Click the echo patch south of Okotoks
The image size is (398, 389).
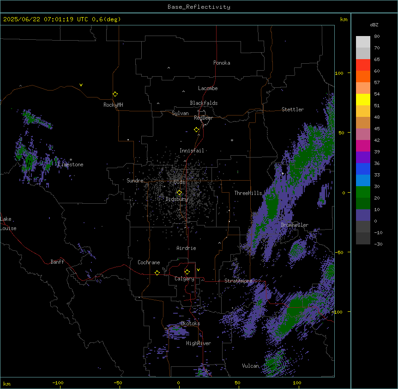[176, 331]
